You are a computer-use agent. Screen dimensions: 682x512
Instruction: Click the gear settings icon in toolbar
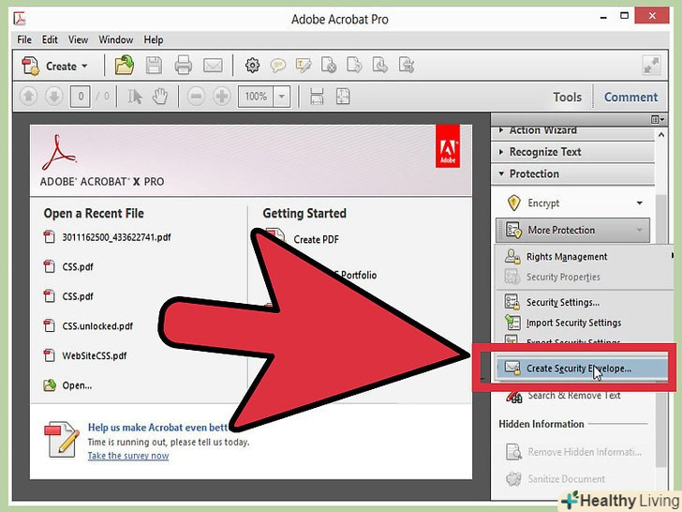(252, 66)
